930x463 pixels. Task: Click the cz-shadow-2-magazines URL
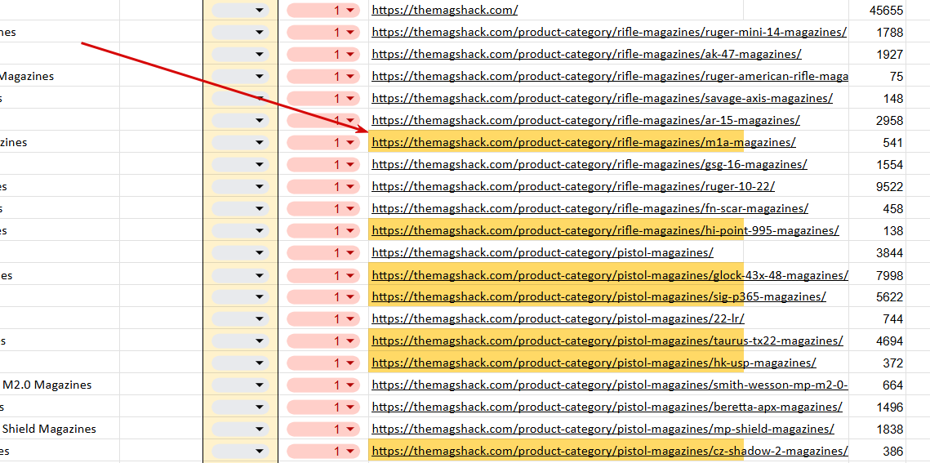610,451
